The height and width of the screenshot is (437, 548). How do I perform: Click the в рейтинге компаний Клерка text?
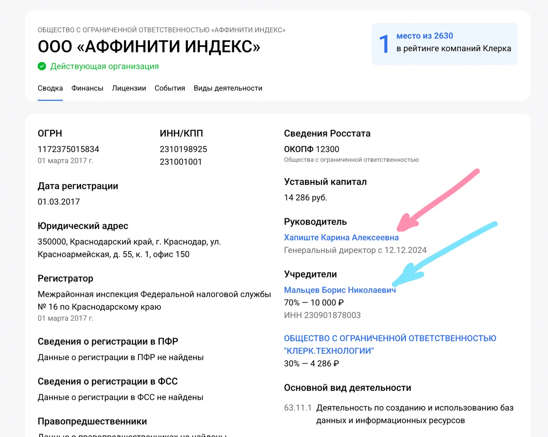(x=454, y=49)
